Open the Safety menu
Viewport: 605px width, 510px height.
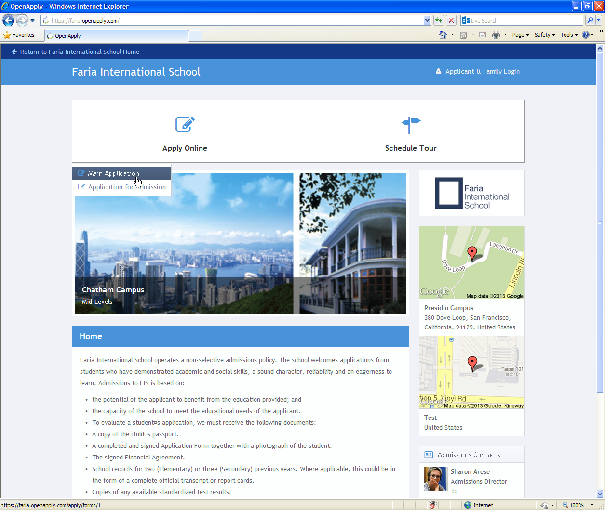tap(545, 35)
